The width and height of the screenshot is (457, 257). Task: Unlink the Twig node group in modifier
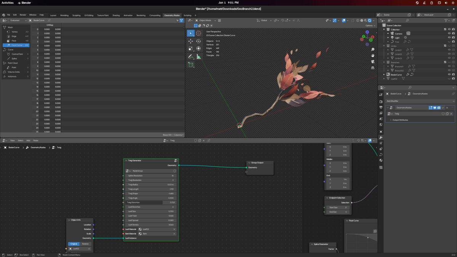pyautogui.click(x=451, y=114)
